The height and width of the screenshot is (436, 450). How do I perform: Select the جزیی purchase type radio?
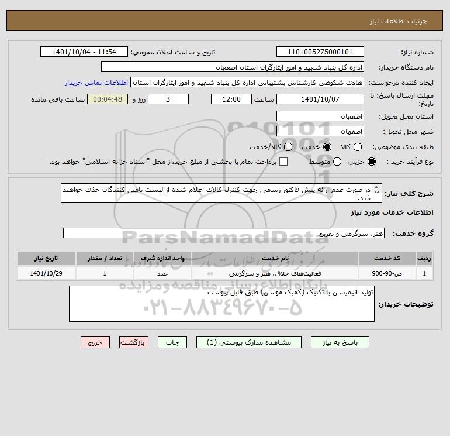coord(372,162)
